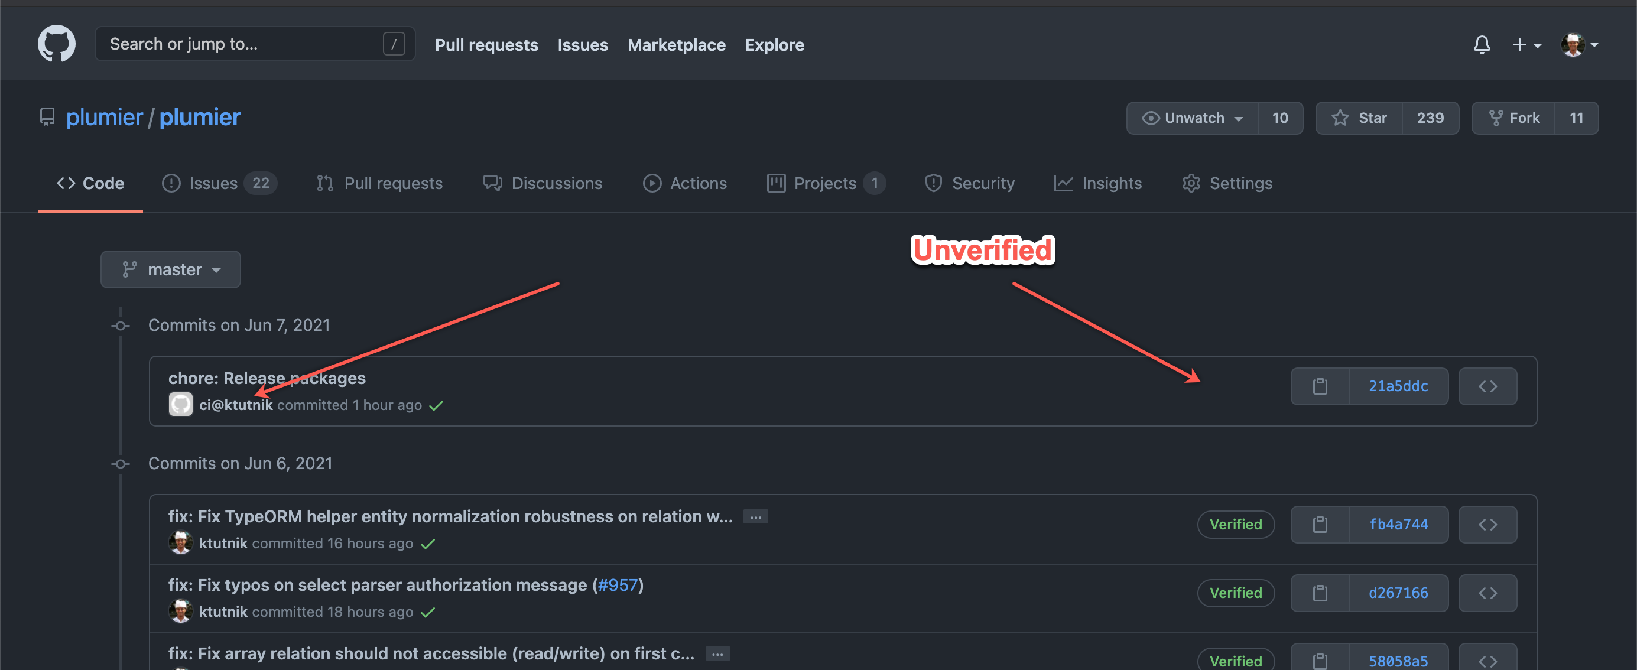The width and height of the screenshot is (1637, 670).
Task: Open the notifications bell
Action: [x=1482, y=44]
